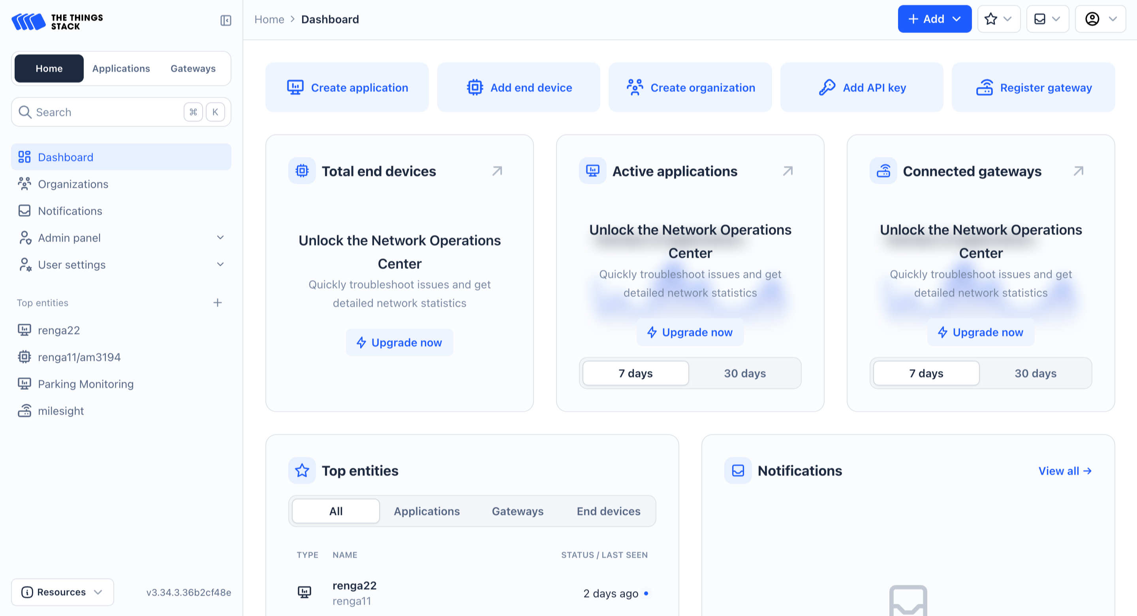The height and width of the screenshot is (616, 1137).
Task: Follow the View all notifications link
Action: [x=1064, y=471]
